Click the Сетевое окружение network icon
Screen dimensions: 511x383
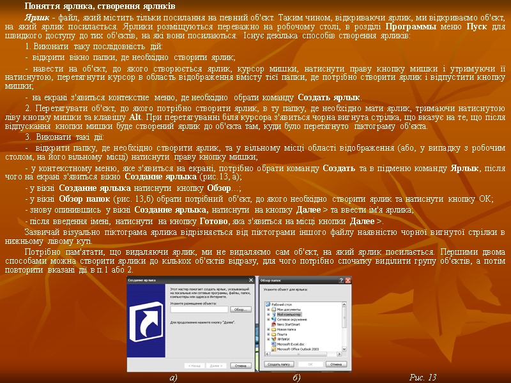274,320
